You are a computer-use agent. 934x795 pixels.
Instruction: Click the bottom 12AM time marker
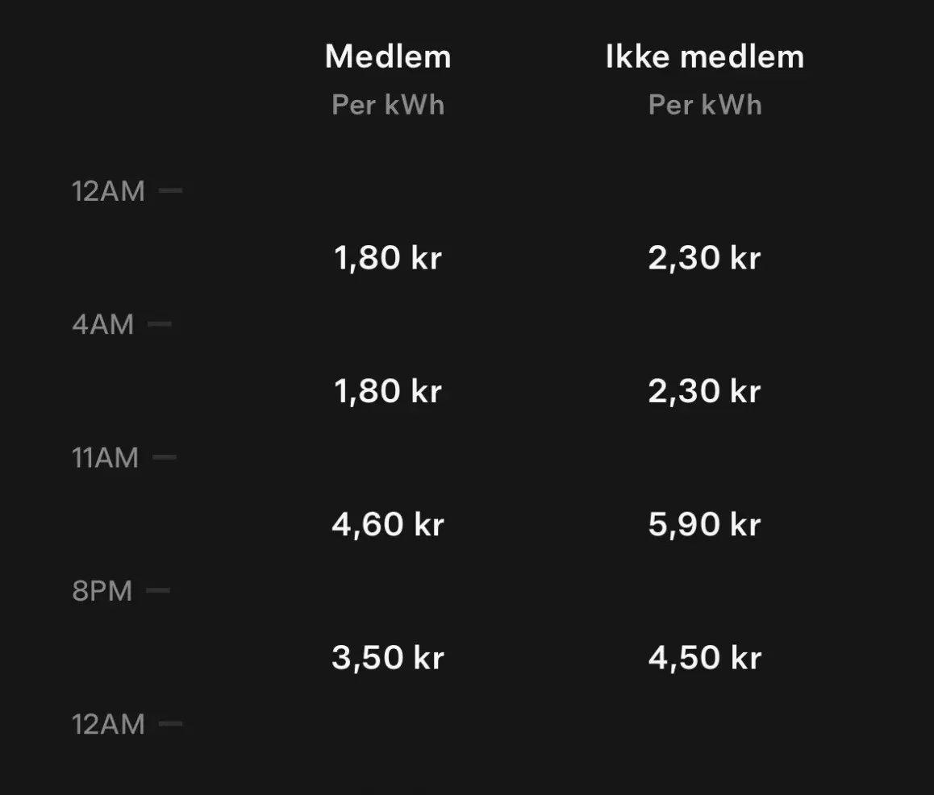(108, 724)
